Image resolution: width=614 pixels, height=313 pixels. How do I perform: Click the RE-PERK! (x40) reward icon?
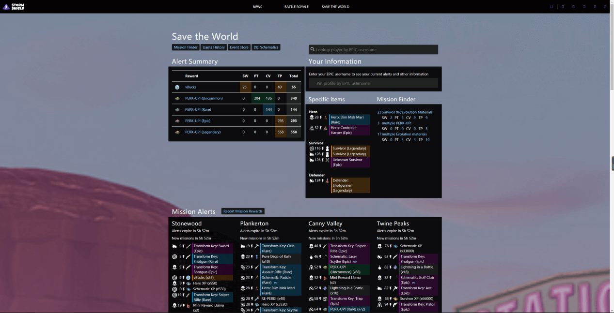pos(257,299)
